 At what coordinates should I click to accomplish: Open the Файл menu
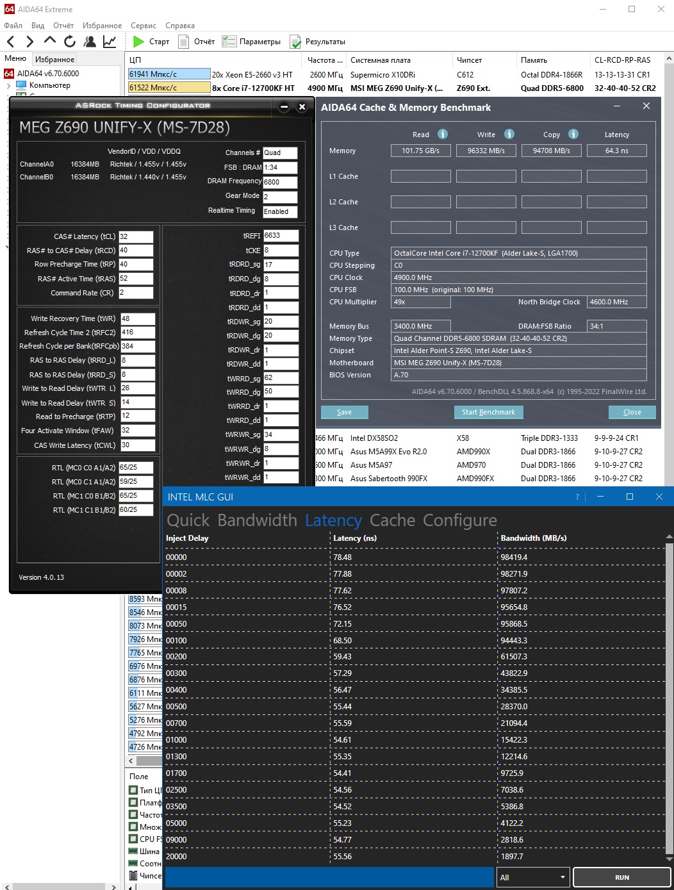tap(13, 26)
